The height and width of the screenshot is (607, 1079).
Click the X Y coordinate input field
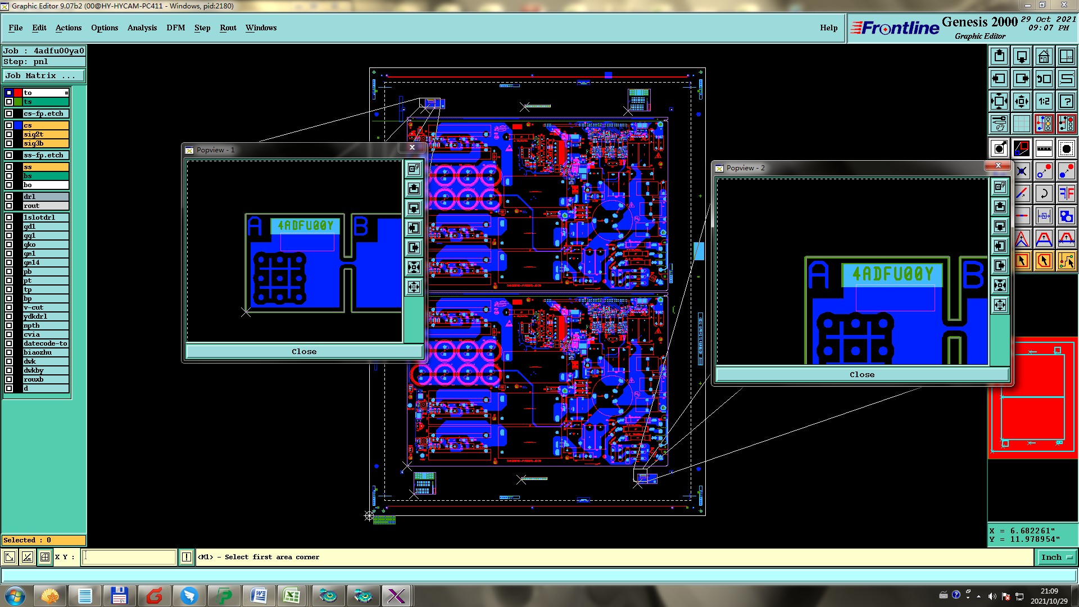tap(129, 557)
